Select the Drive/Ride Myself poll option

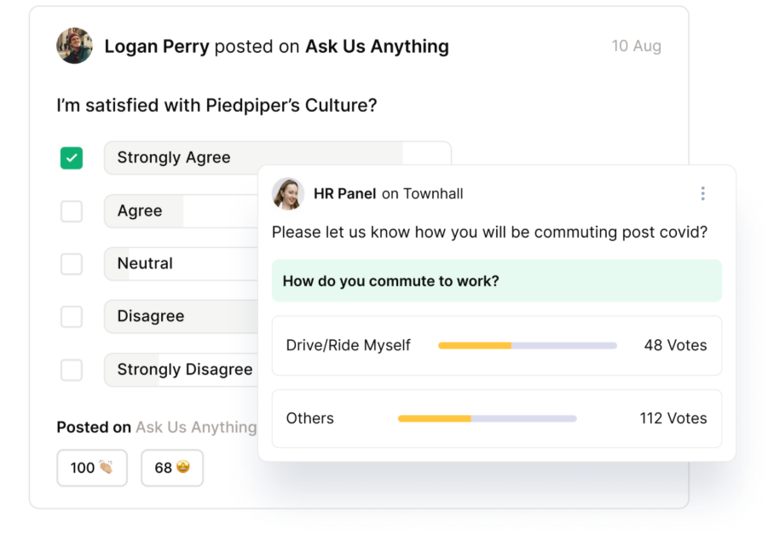pyautogui.click(x=348, y=345)
